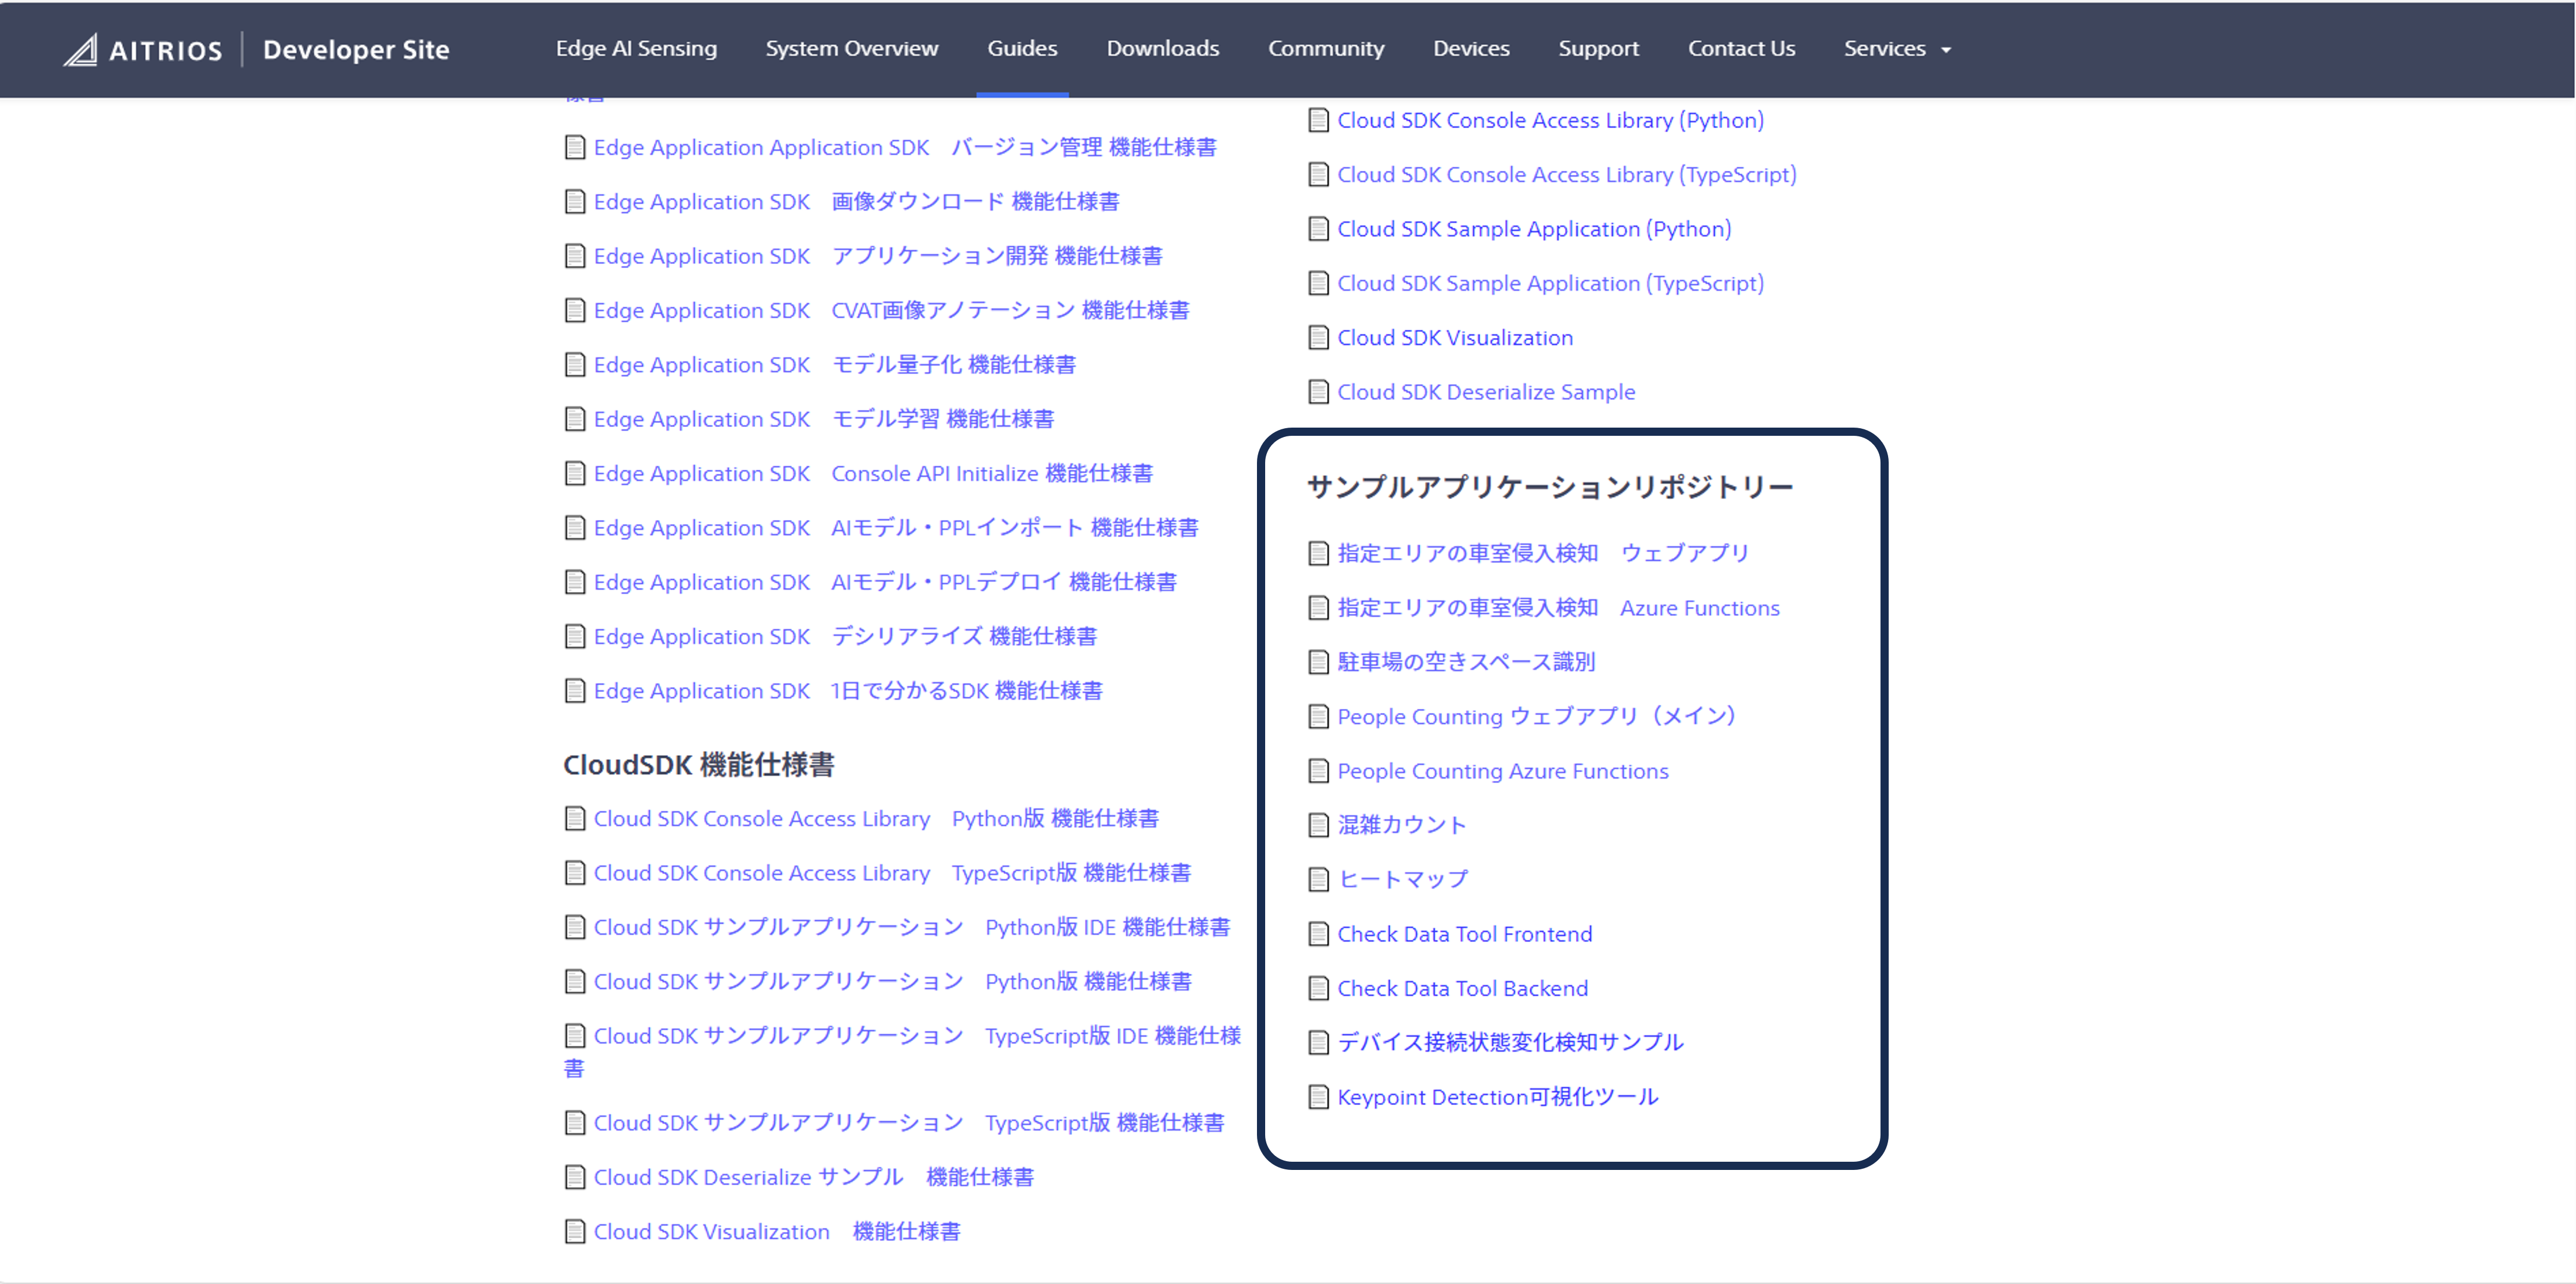
Task: Open the Guides menu item
Action: point(1021,48)
